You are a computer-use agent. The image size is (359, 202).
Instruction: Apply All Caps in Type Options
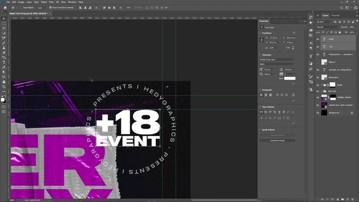point(261,112)
